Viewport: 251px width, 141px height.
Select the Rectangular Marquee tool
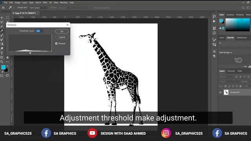7,18
